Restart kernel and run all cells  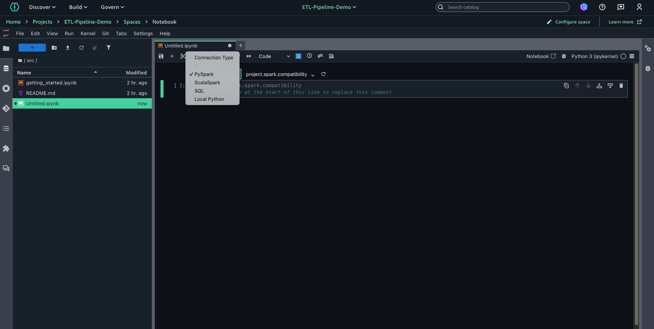point(249,56)
